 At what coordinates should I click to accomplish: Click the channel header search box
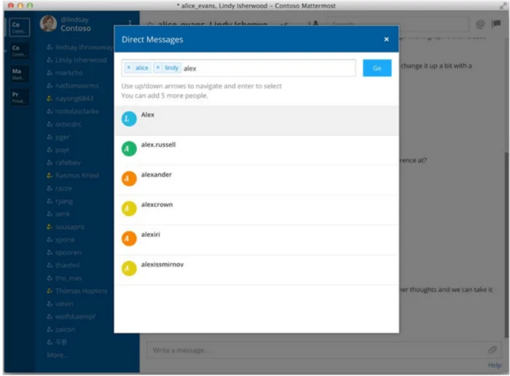(x=398, y=24)
